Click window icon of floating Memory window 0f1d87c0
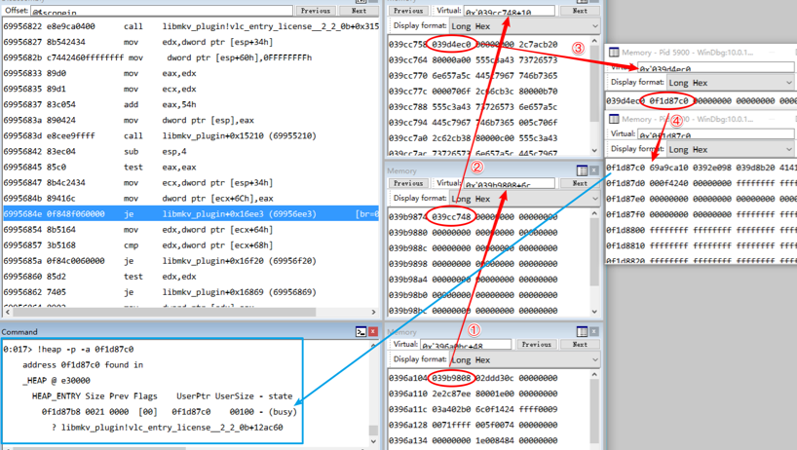The height and width of the screenshot is (450, 797). coord(614,119)
